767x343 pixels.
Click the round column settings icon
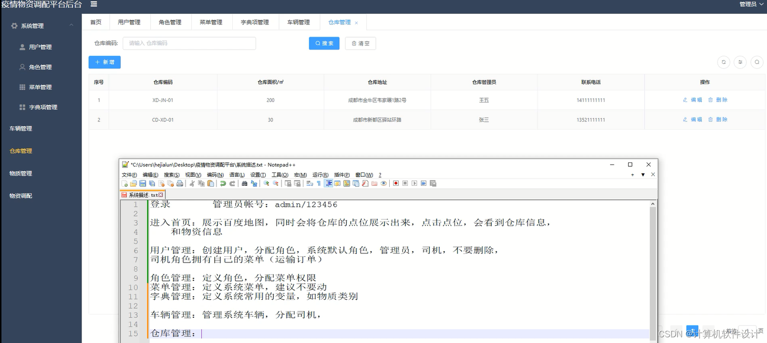click(740, 62)
